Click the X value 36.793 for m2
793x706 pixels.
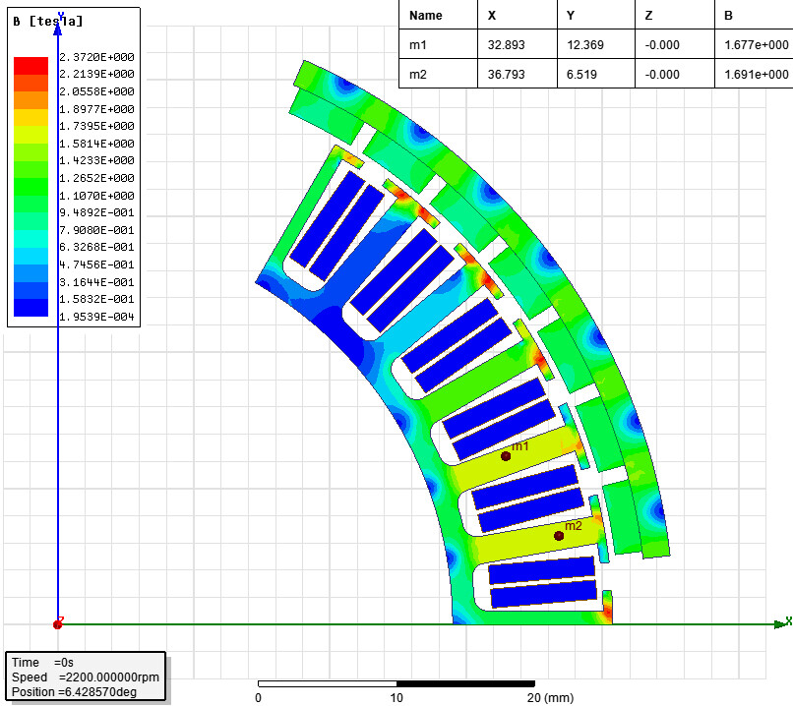[x=507, y=75]
